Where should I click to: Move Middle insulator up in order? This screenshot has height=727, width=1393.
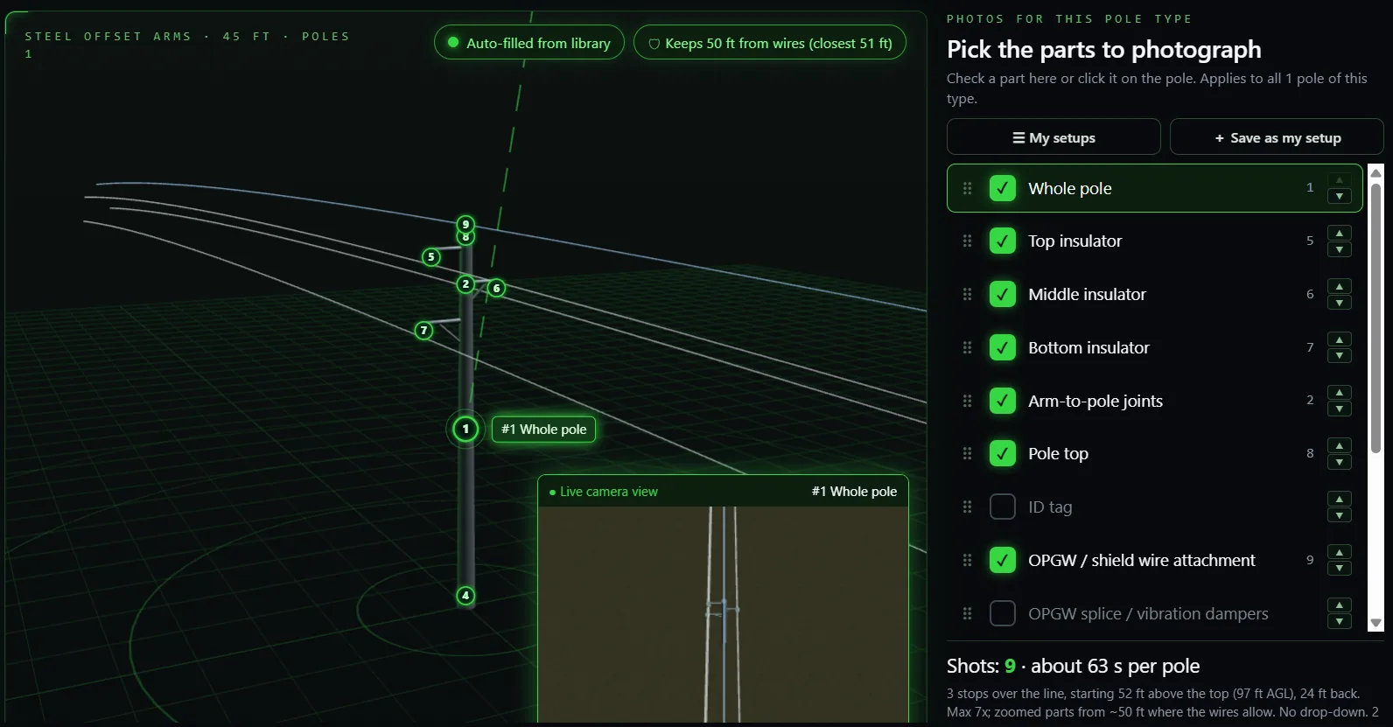[1340, 286]
